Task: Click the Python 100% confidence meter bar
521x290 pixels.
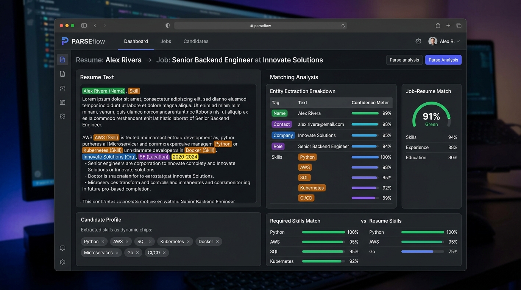Action: 365,157
